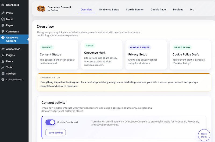Click the Pages icon in sidebar
The image size is (215, 142).
(3, 25)
